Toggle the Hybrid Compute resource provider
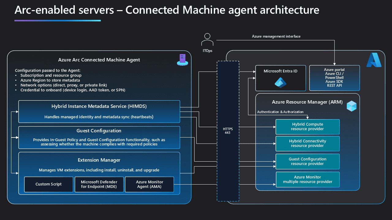Screen dimensions: 392x220 point(307,127)
